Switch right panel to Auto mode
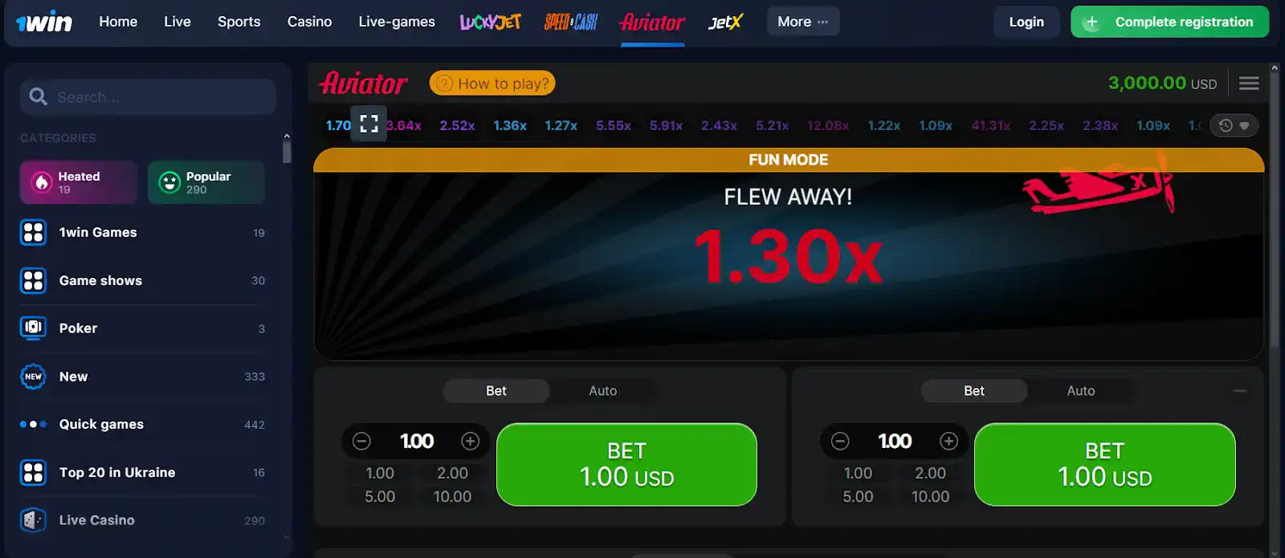1285x558 pixels. pyautogui.click(x=1080, y=391)
